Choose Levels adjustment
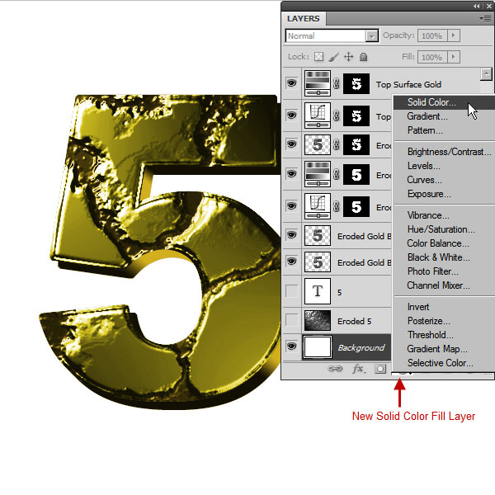The image size is (495, 495). [444, 166]
